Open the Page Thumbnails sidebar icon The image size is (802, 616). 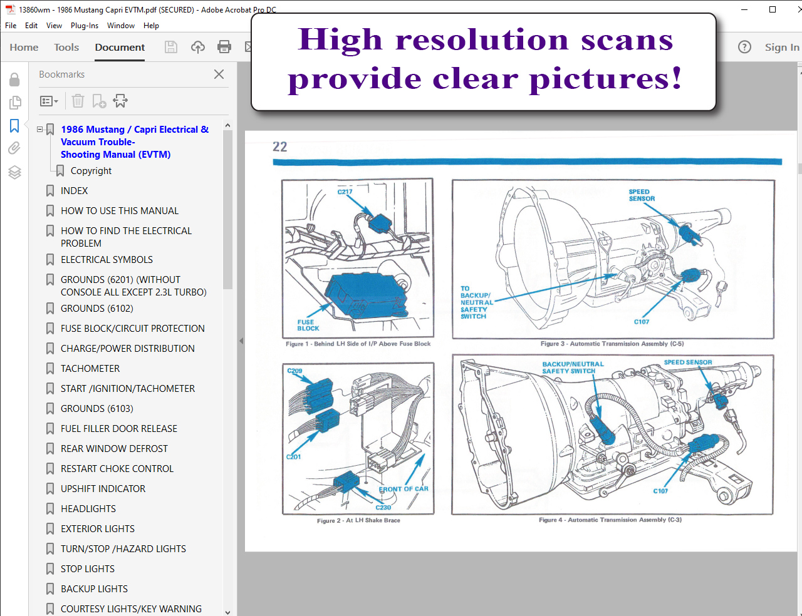[x=14, y=103]
